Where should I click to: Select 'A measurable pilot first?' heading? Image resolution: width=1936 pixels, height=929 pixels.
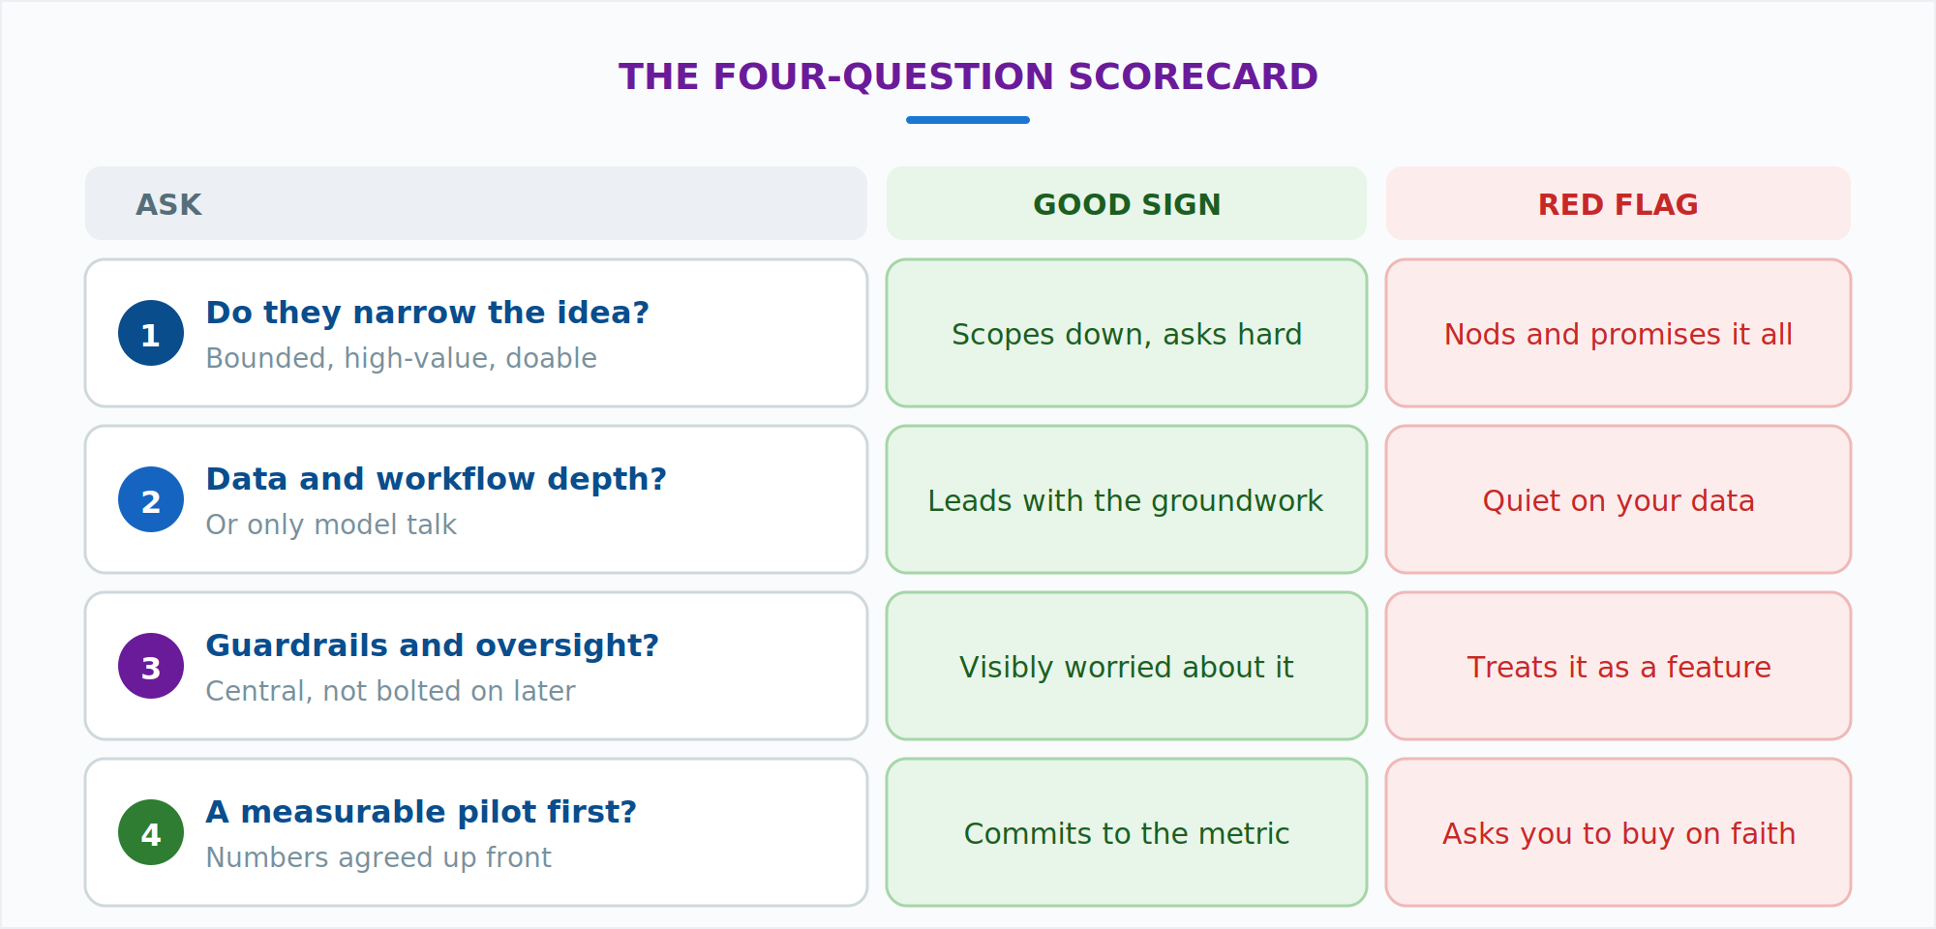(x=421, y=812)
